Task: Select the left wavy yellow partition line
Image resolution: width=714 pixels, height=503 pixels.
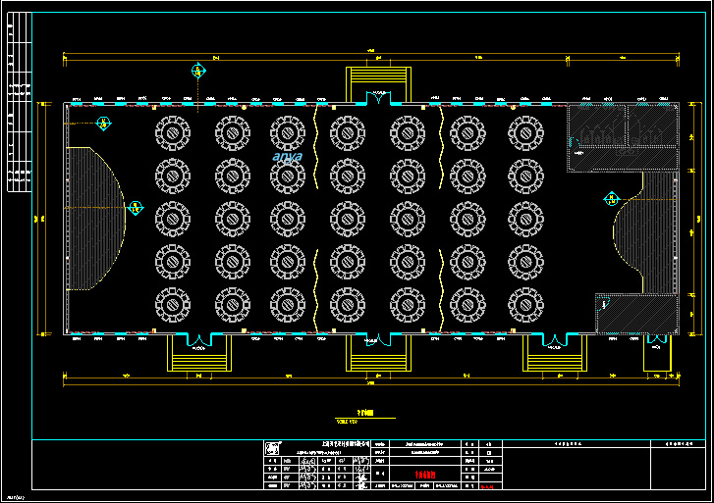Action: point(315,218)
